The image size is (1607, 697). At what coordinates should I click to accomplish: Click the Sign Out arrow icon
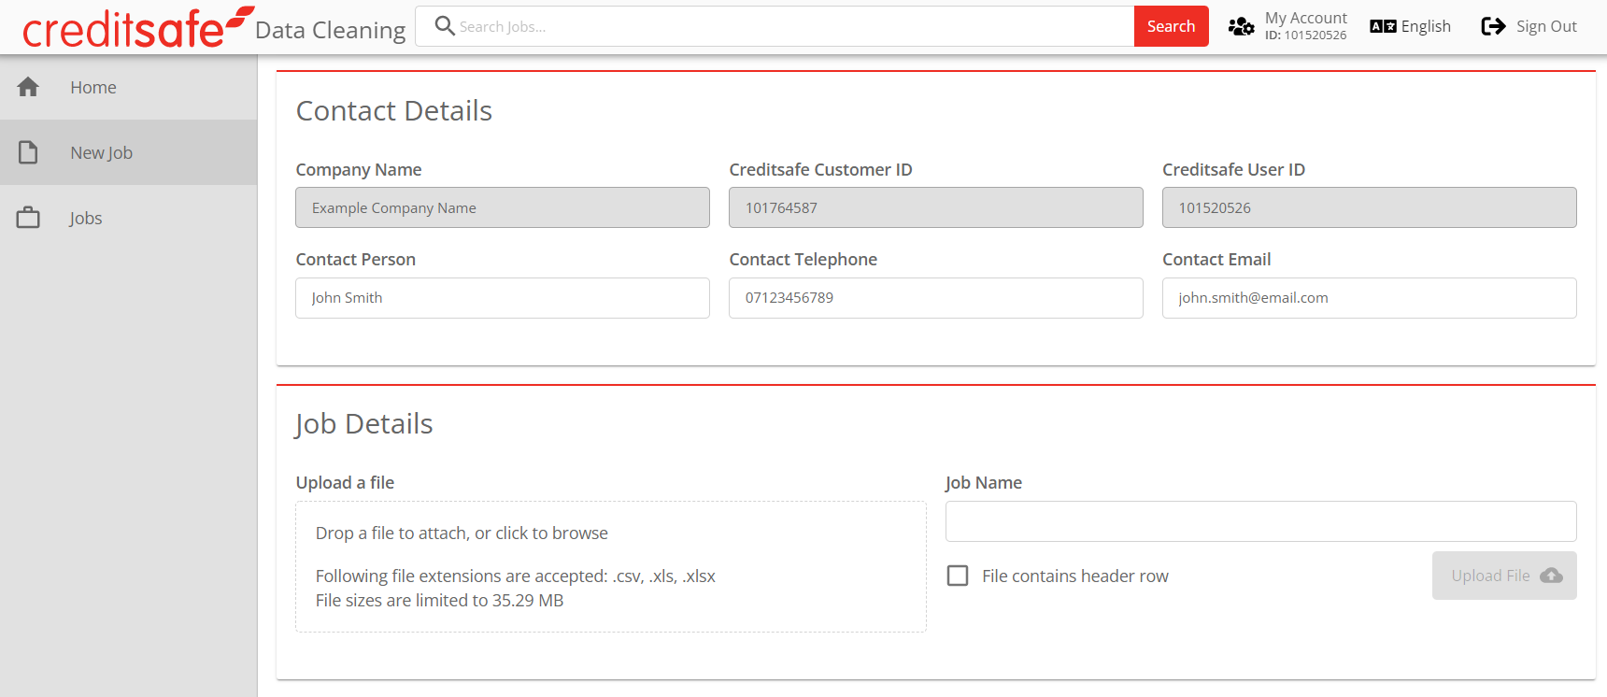tap(1493, 26)
